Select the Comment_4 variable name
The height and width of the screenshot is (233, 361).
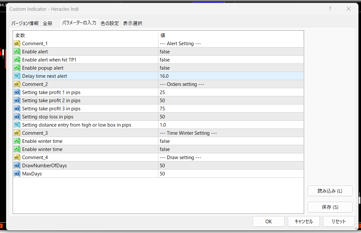(35, 158)
